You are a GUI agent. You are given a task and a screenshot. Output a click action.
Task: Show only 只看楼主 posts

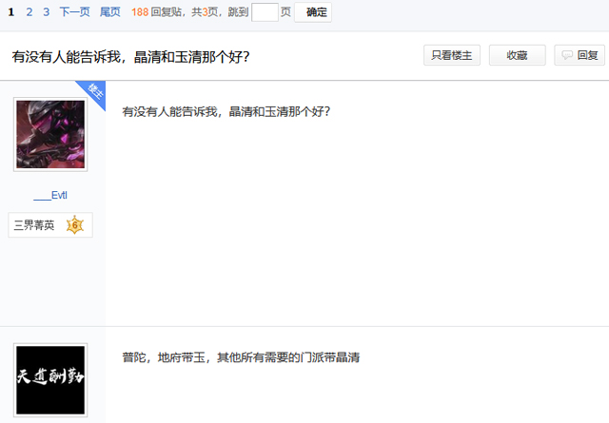click(x=452, y=55)
